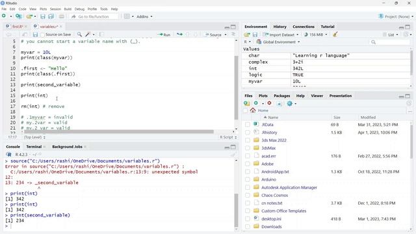Click the Open File folder icon
Viewport: 416px width, 234px height.
[29, 16]
